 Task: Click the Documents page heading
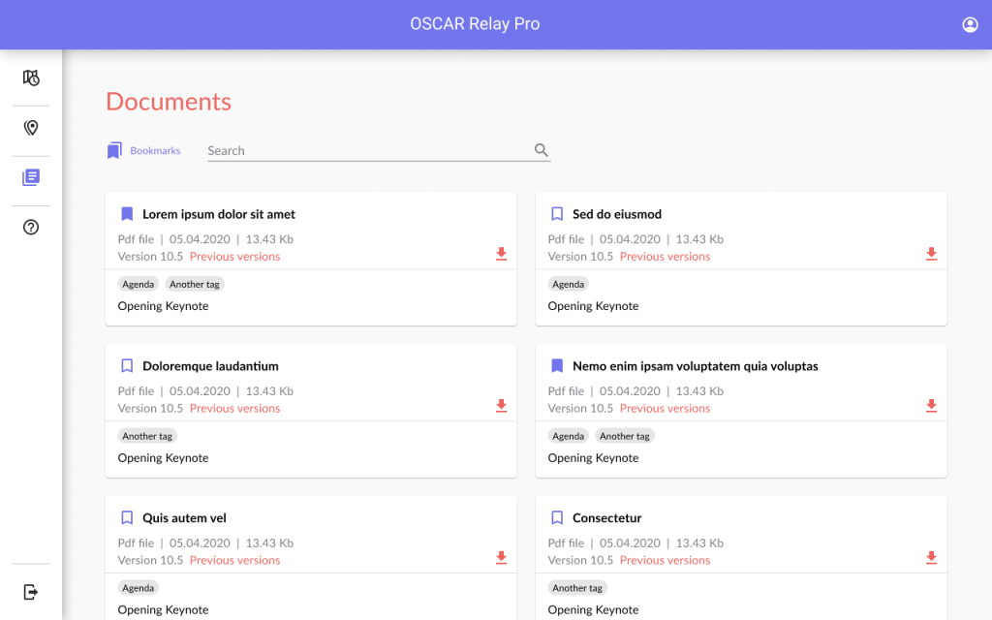point(169,101)
